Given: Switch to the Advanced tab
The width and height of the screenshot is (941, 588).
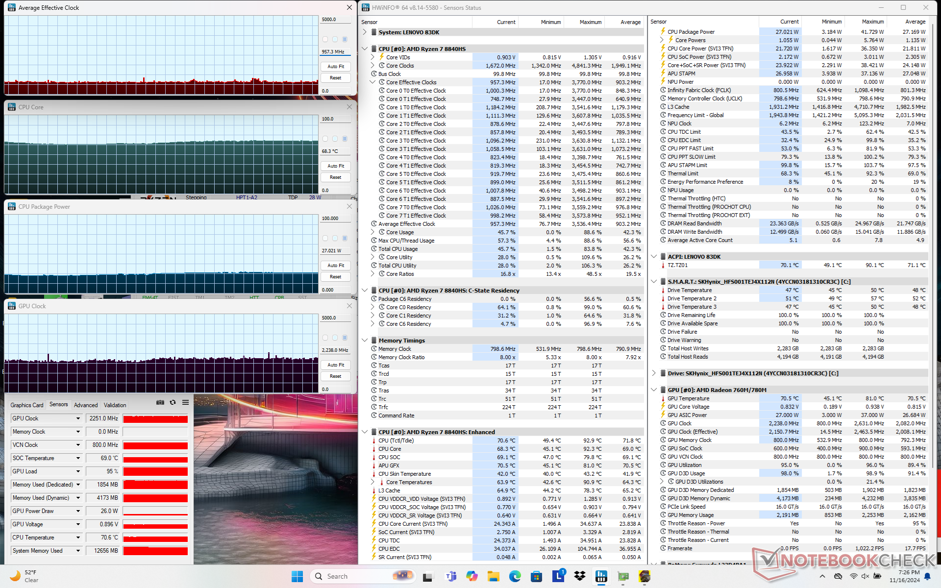Looking at the screenshot, I should click(x=86, y=405).
